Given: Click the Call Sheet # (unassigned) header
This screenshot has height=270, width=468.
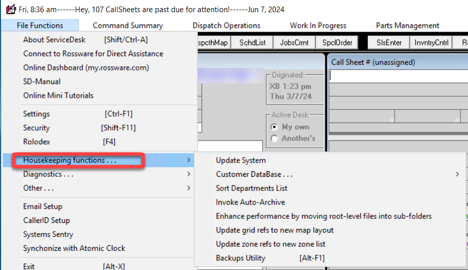Looking at the screenshot, I should click(373, 62).
